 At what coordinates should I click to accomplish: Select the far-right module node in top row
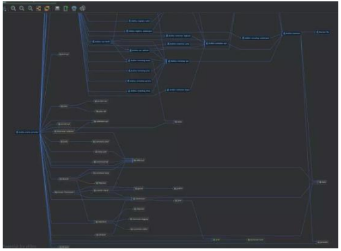323,32
